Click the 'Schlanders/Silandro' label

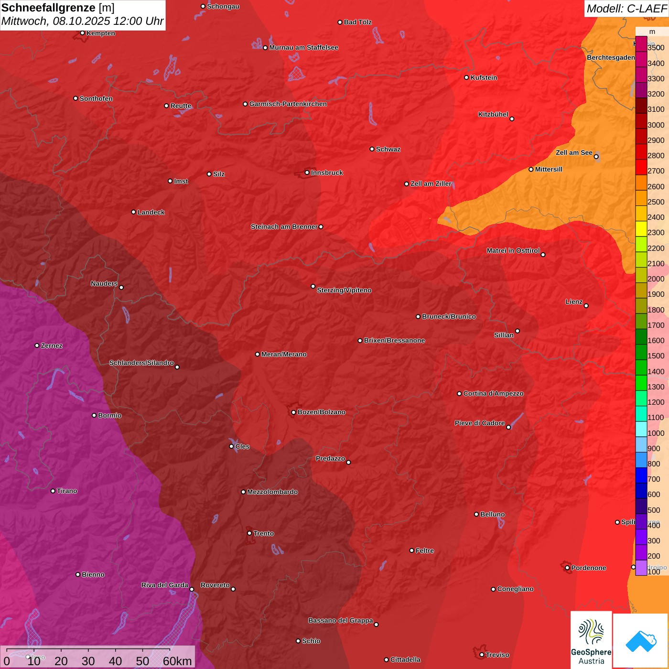pyautogui.click(x=141, y=363)
